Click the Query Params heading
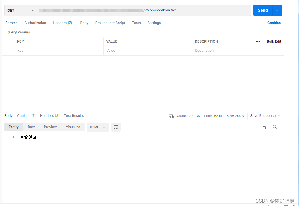 pos(18,32)
